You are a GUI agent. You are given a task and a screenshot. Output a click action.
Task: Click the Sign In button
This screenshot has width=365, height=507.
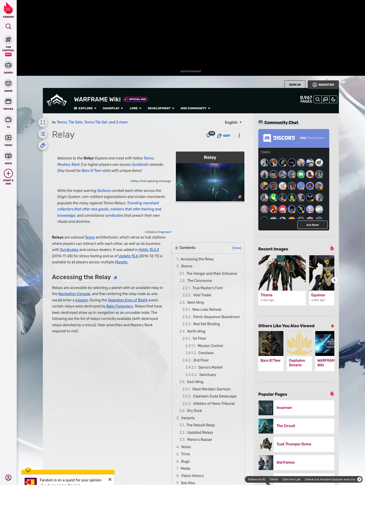(x=295, y=85)
